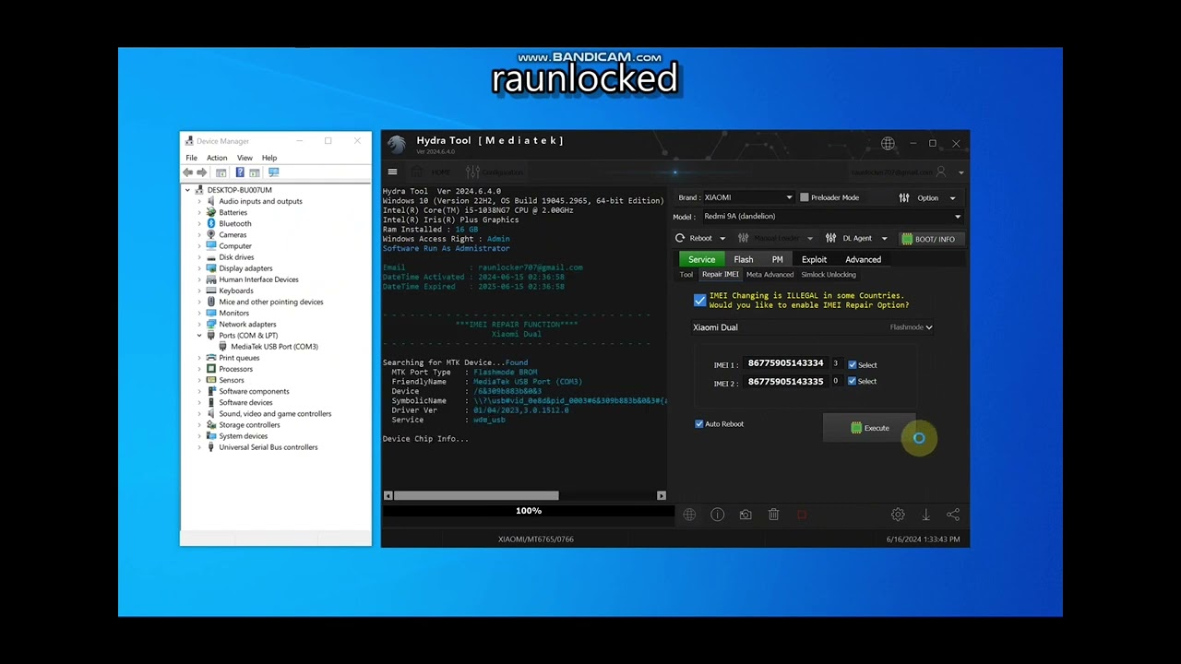Clear log with the trash icon
The width and height of the screenshot is (1181, 664).
coord(773,515)
